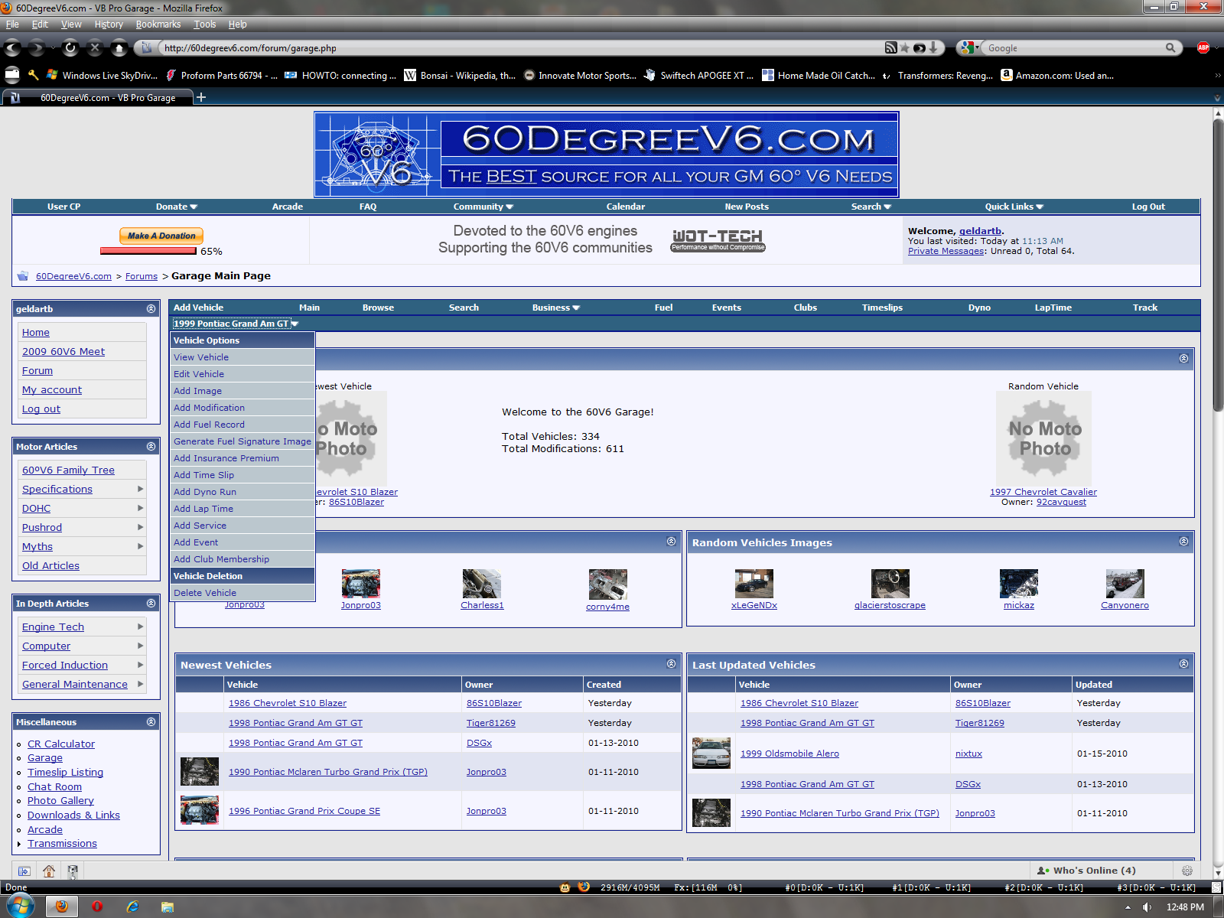The height and width of the screenshot is (918, 1224).
Task: Expand the Quick Links dropdown
Action: point(1014,207)
